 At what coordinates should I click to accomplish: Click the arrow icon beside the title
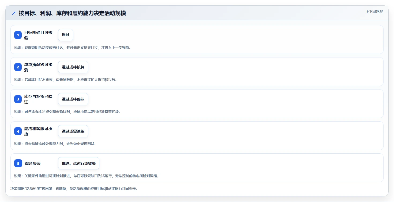coord(14,13)
